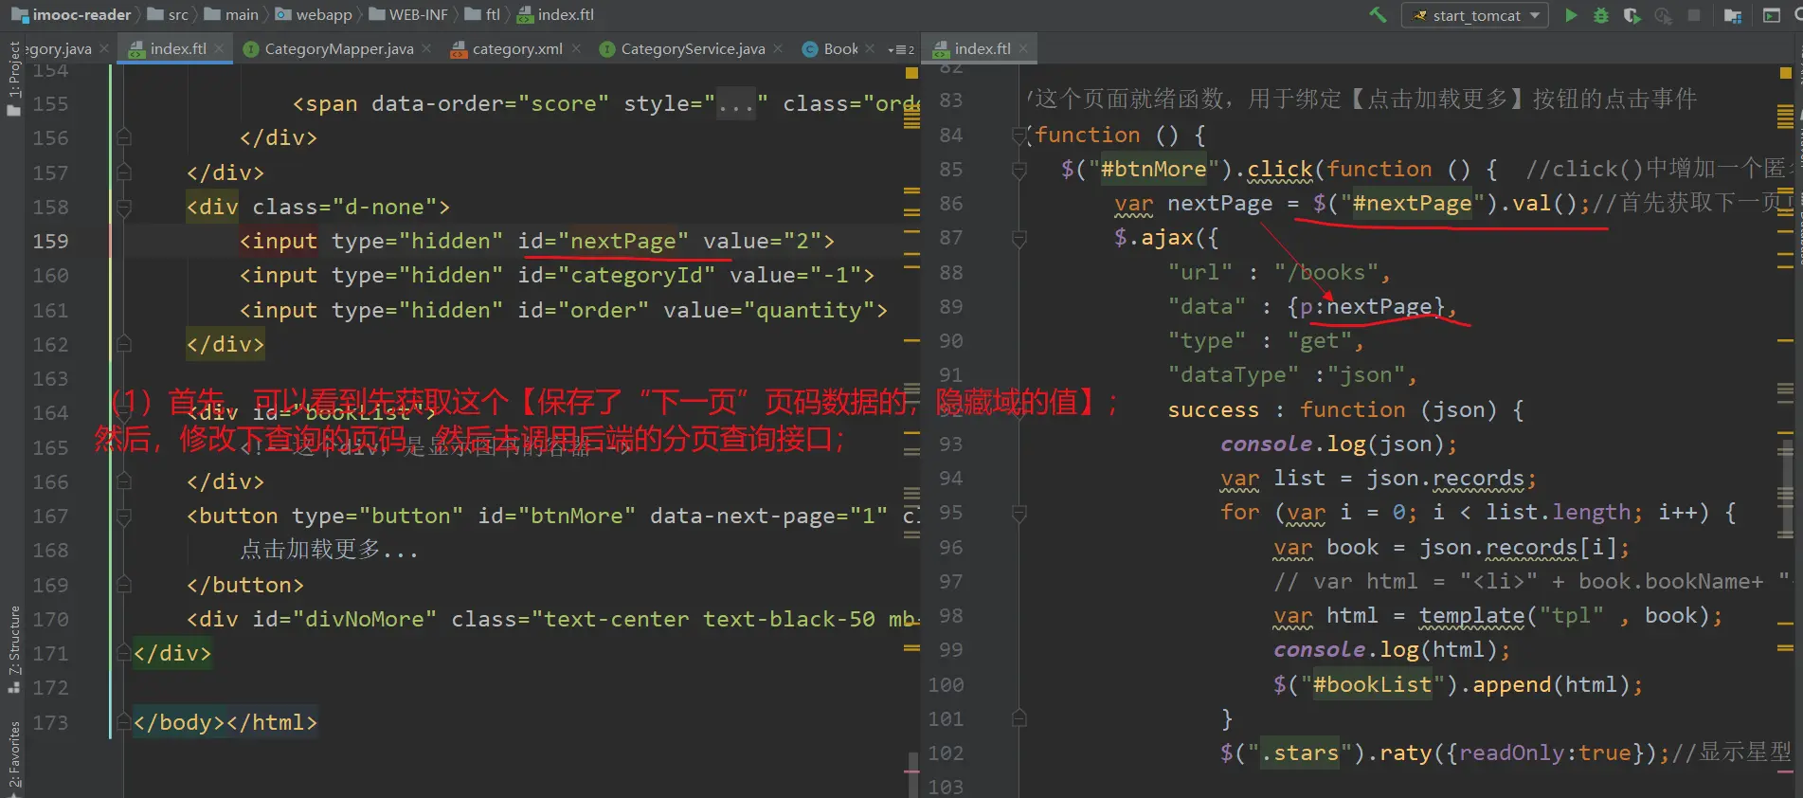Open the Favorites tool window
This screenshot has width=1803, height=798.
pos(13,756)
